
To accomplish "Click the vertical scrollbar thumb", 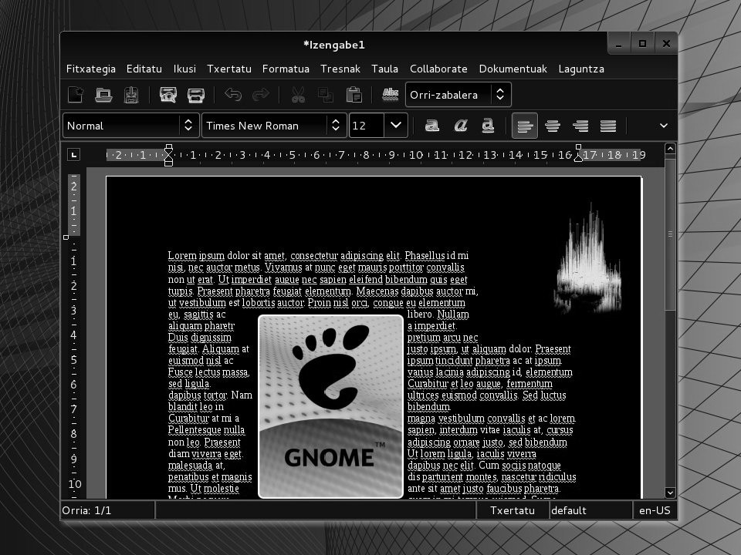I will click(670, 234).
